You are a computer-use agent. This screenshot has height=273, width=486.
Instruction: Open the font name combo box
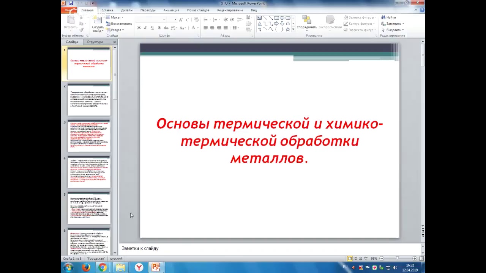(x=151, y=19)
